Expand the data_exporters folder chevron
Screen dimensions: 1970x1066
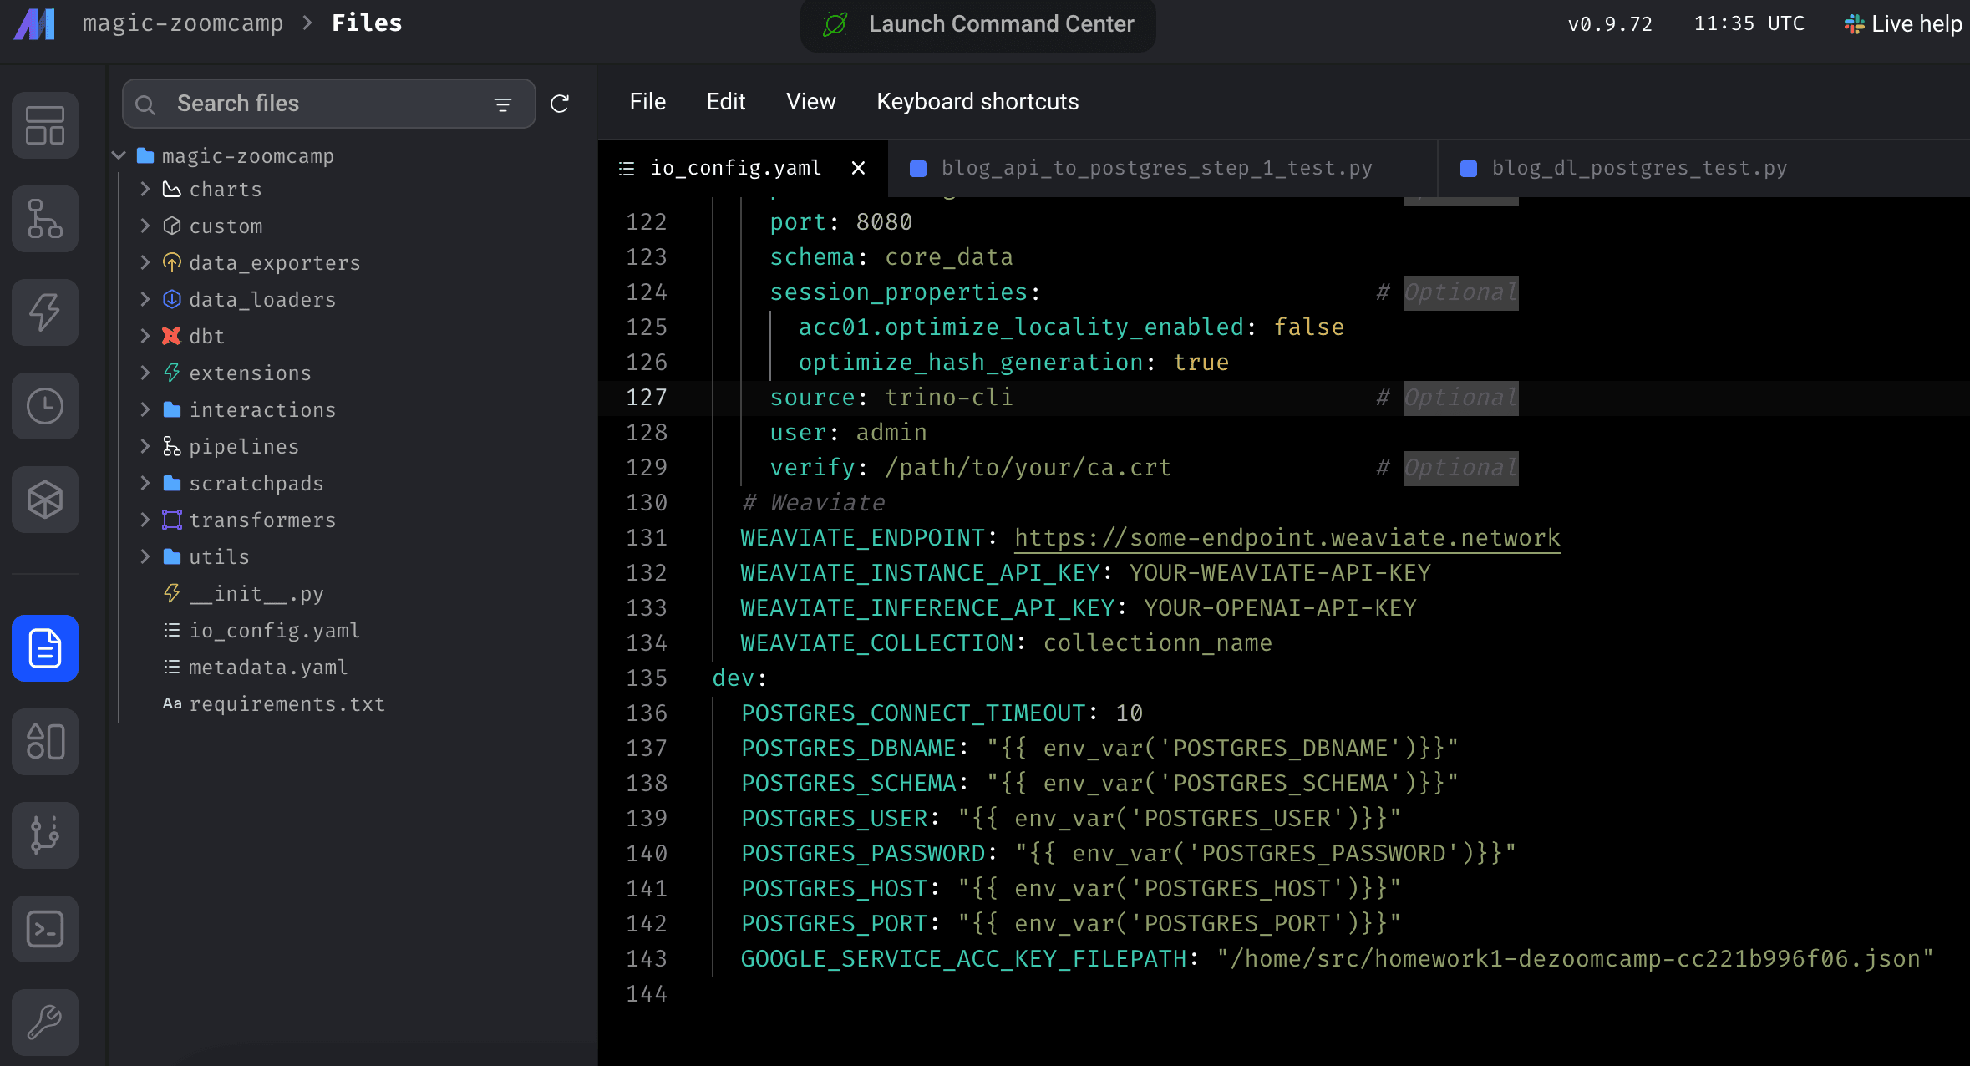click(x=145, y=263)
